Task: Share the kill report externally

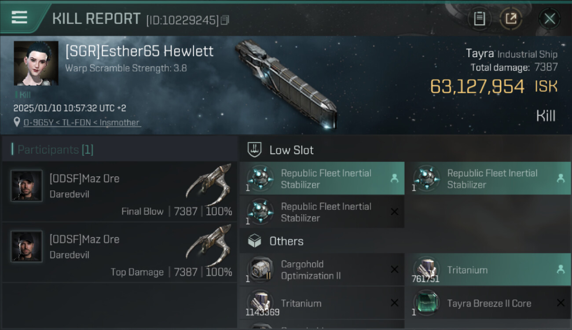Action: pyautogui.click(x=511, y=18)
